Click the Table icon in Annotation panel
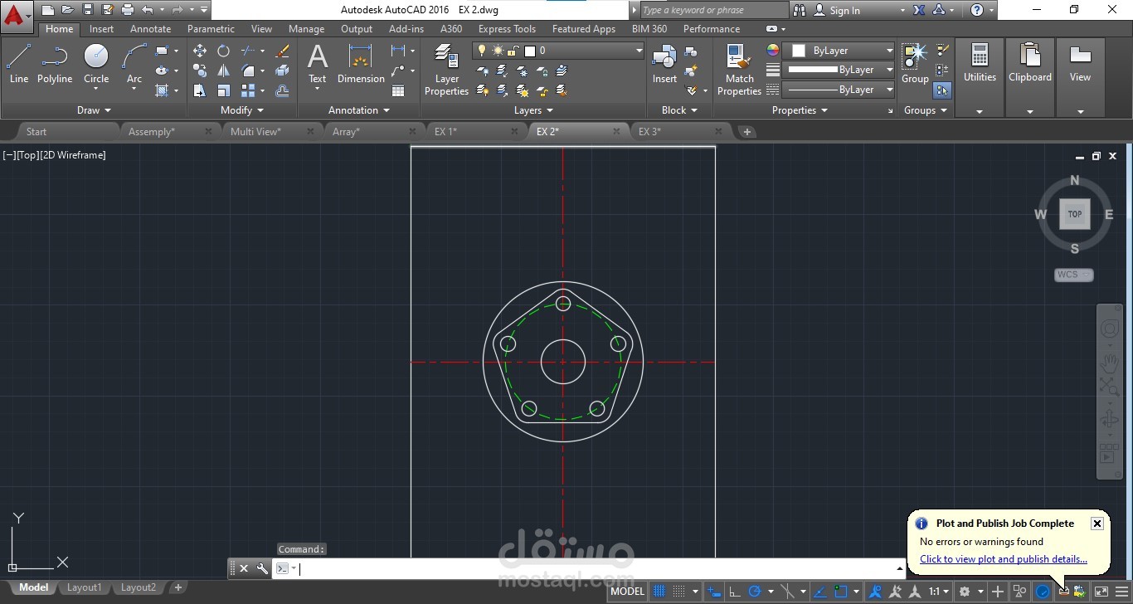The height and width of the screenshot is (604, 1133). point(398,90)
